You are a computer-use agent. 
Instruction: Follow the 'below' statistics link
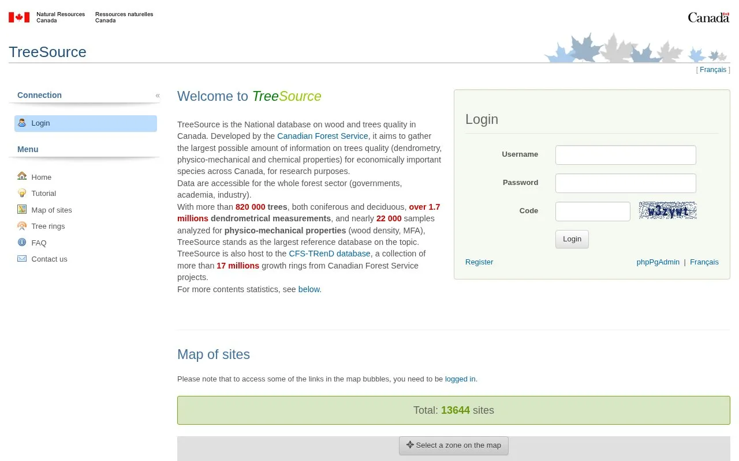pos(309,289)
